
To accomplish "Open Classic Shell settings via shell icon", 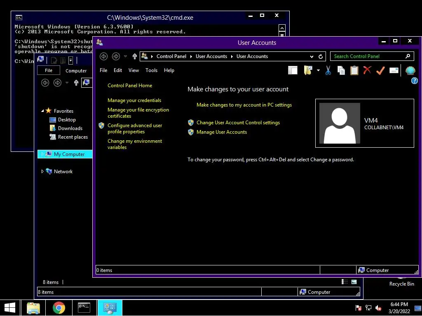I will (x=410, y=70).
